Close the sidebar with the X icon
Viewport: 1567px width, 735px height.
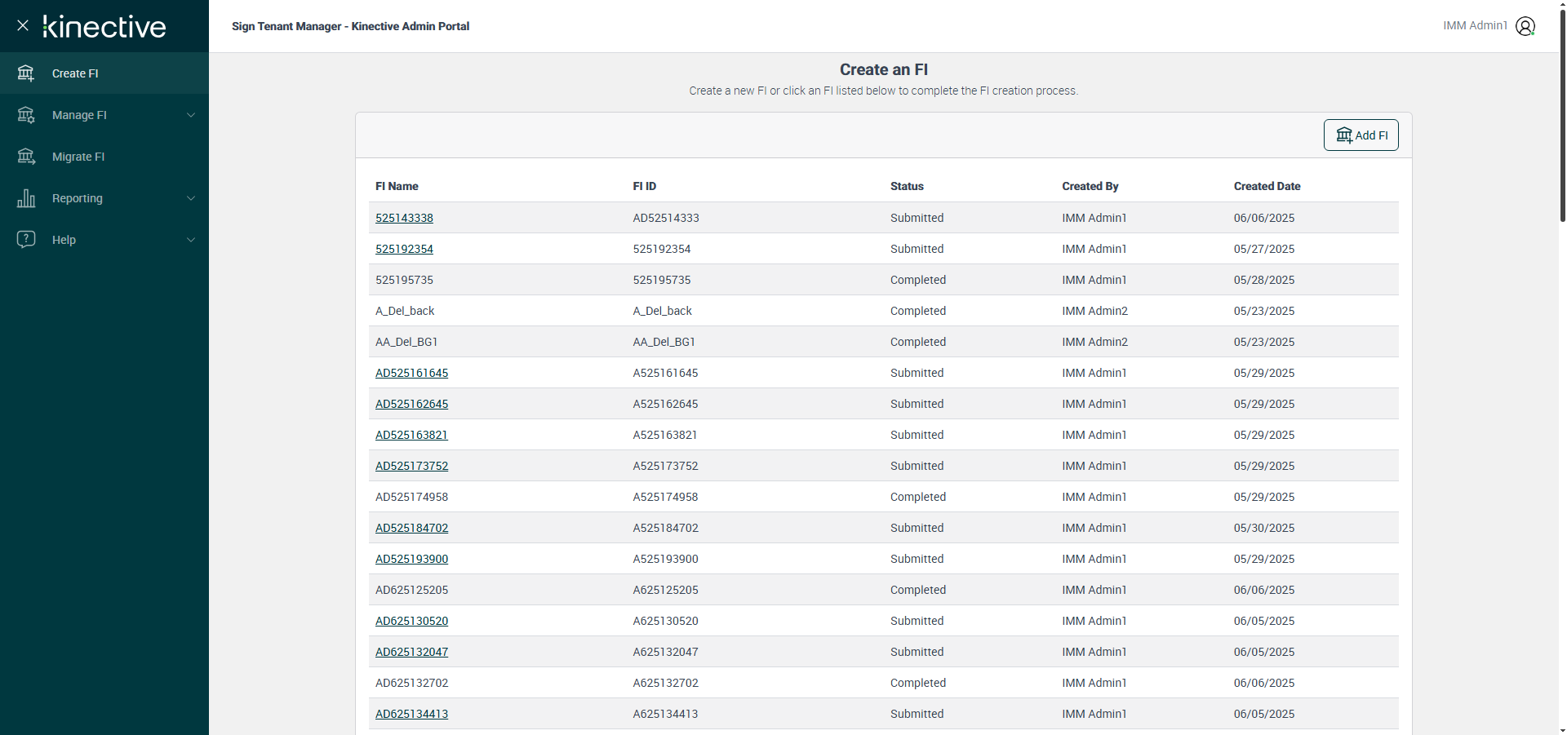[x=23, y=25]
